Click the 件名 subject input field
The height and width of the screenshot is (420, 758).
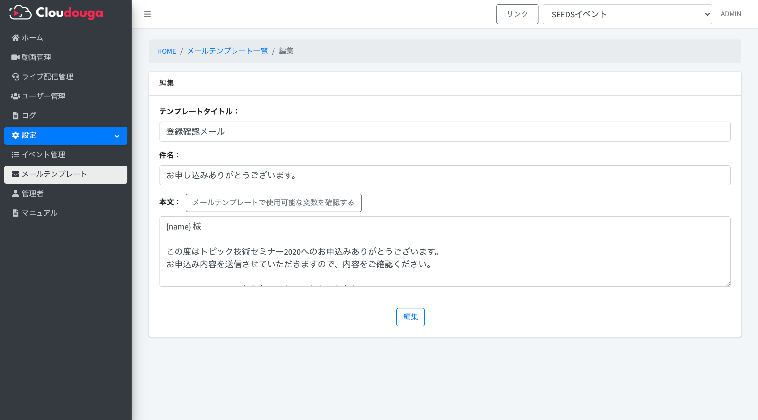pyautogui.click(x=444, y=175)
